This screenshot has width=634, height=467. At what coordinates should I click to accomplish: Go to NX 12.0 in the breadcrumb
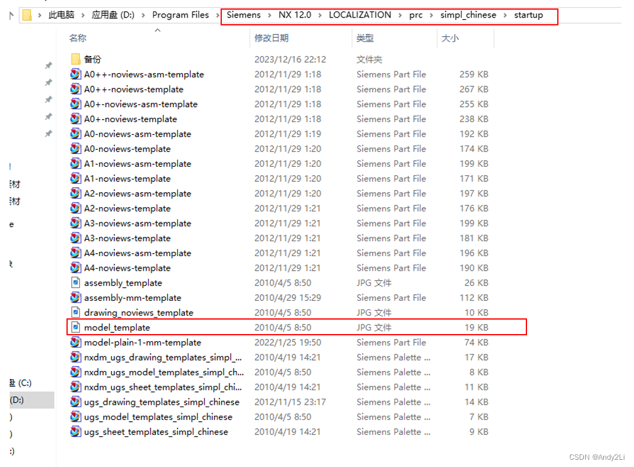(x=295, y=15)
